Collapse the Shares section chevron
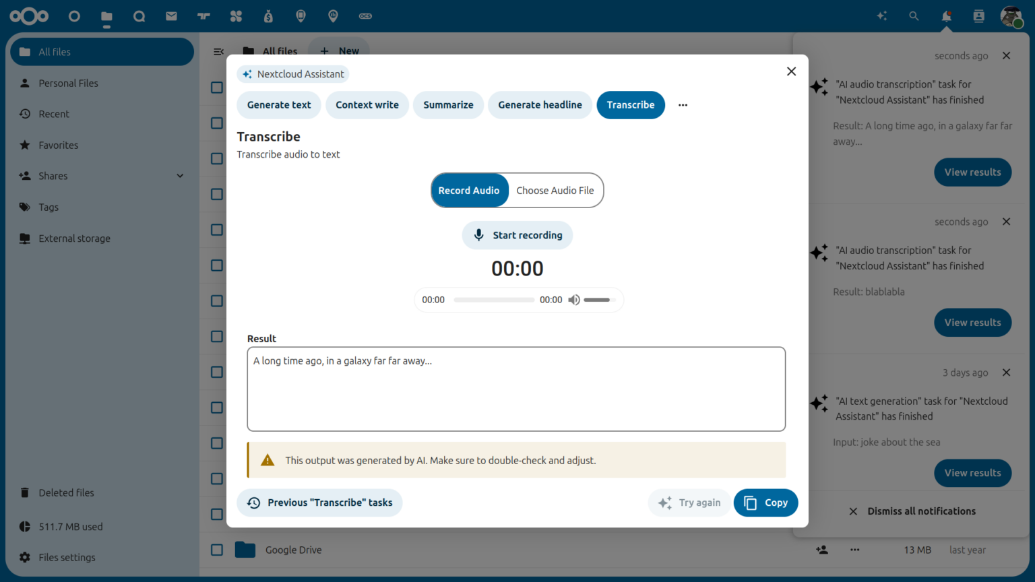The height and width of the screenshot is (582, 1035). (180, 176)
